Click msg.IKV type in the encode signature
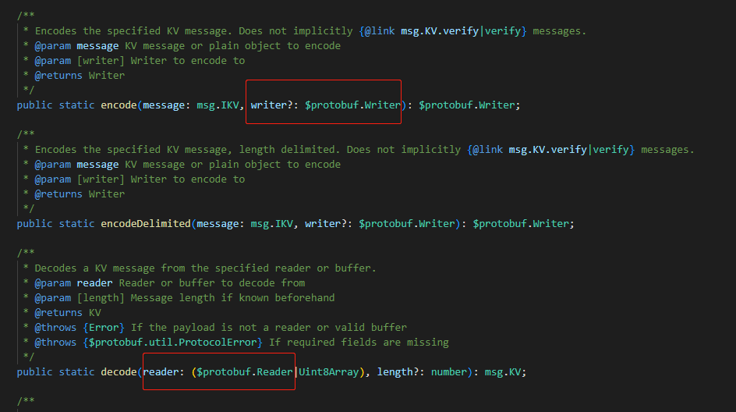This screenshot has width=736, height=412. point(223,105)
